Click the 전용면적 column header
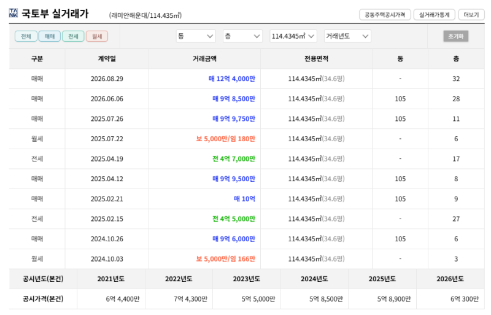Image resolution: width=491 pixels, height=315 pixels. pyautogui.click(x=316, y=58)
